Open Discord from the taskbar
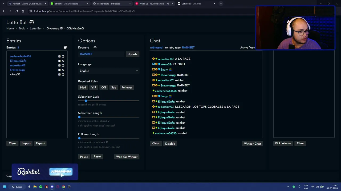The height and width of the screenshot is (191, 341). tap(52, 187)
